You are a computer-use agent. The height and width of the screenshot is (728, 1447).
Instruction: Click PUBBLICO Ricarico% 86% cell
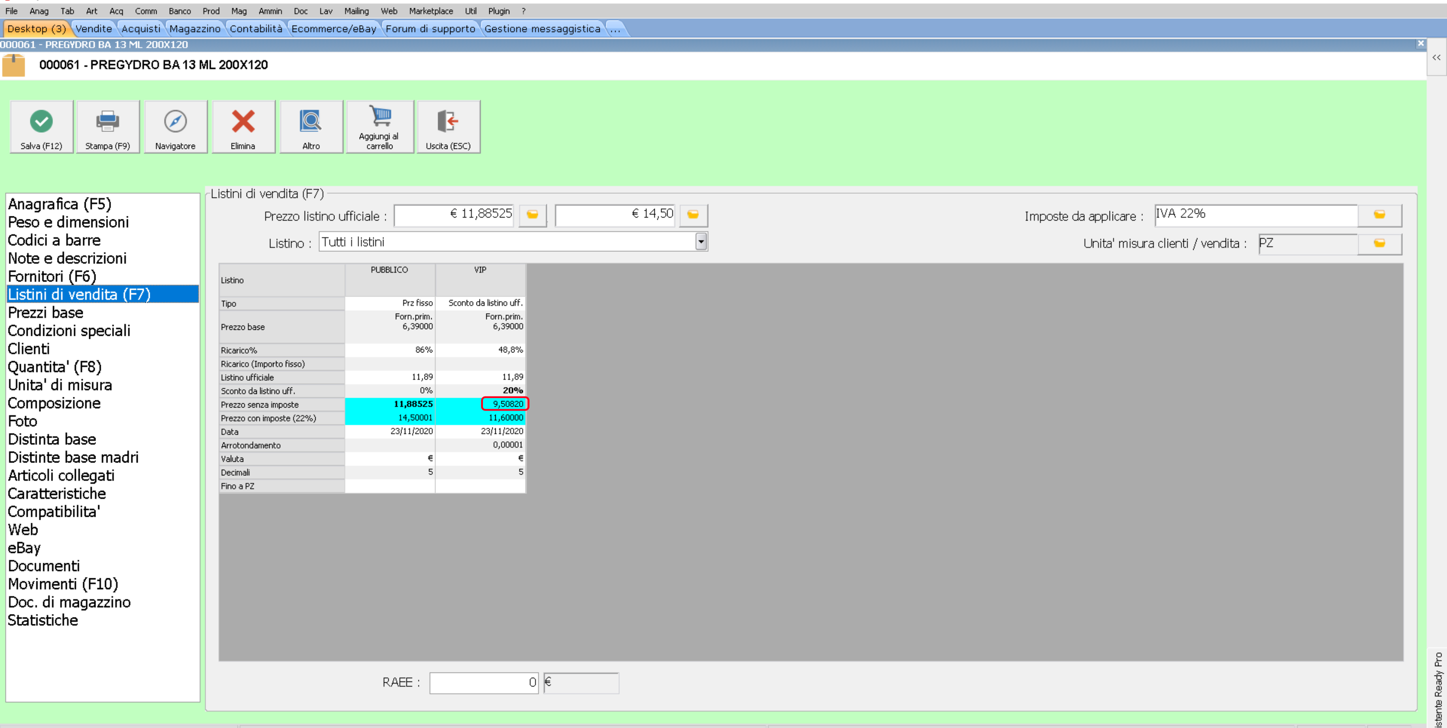[390, 349]
